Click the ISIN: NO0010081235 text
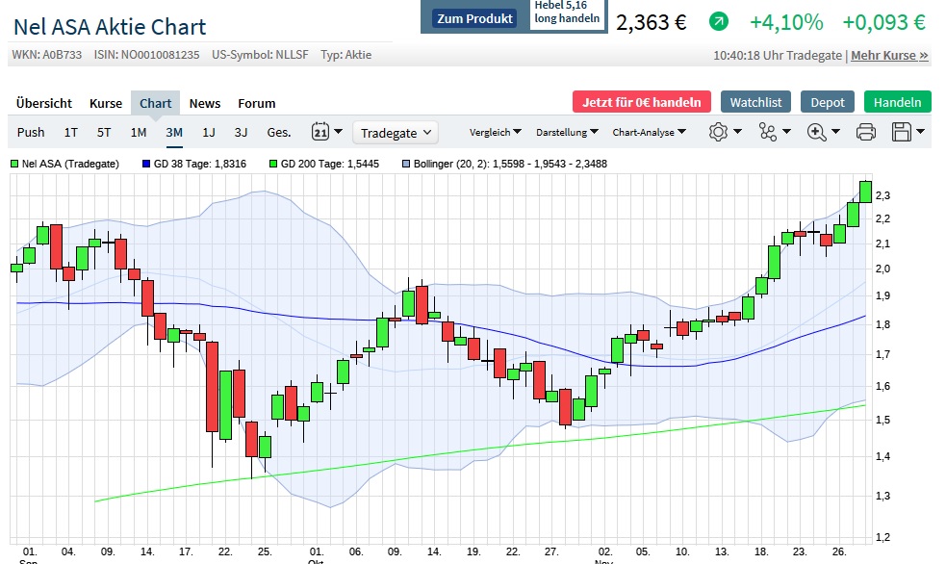The height and width of the screenshot is (564, 946). click(146, 55)
